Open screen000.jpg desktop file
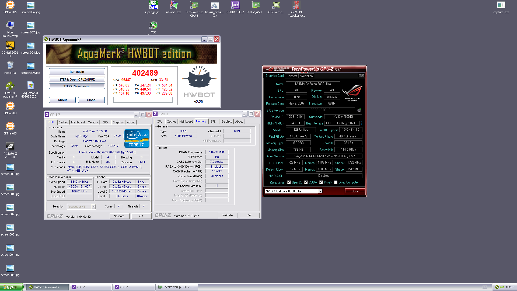517x291 pixels. (10, 169)
